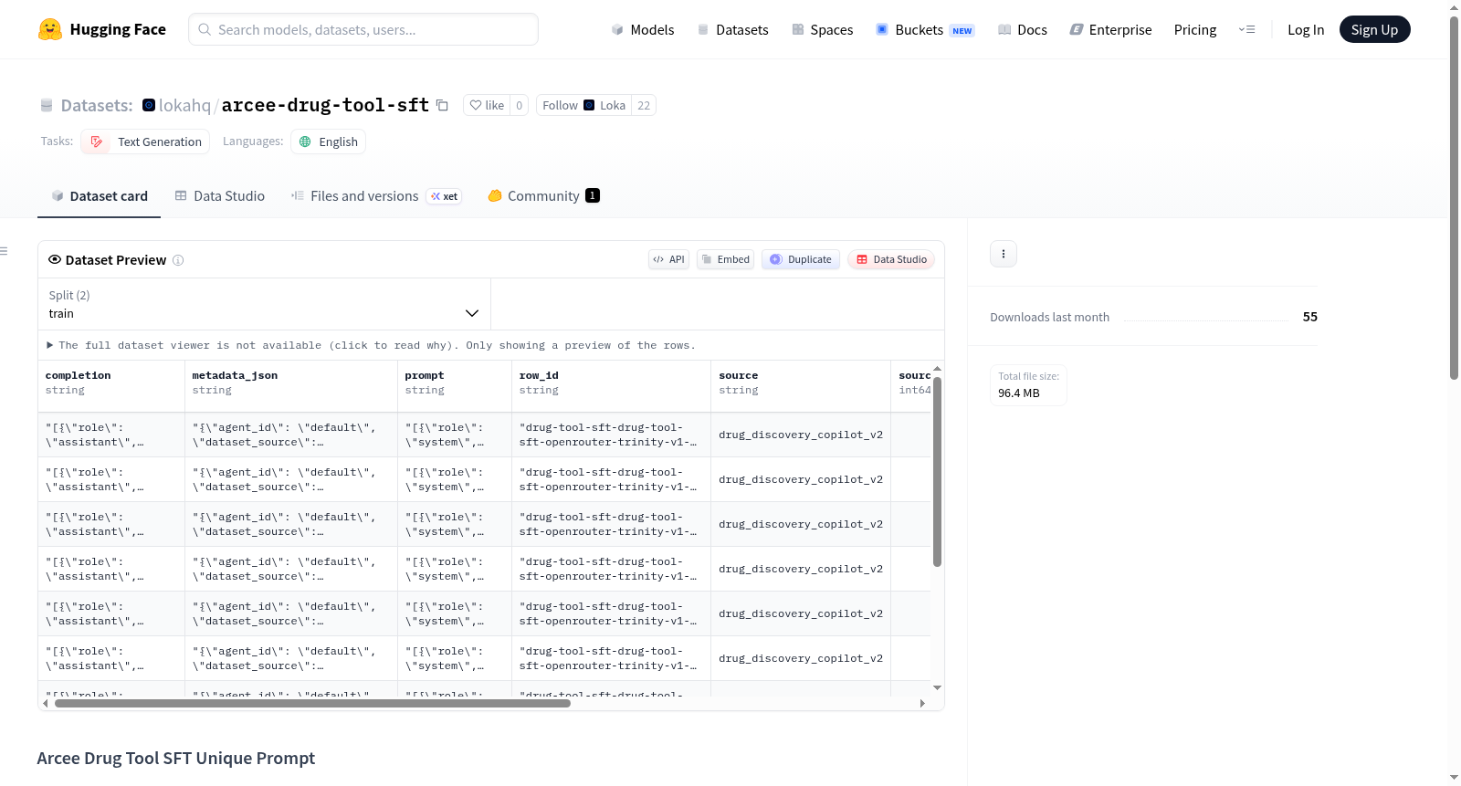Open the Community tab
The height and width of the screenshot is (786, 1461).
pos(544,196)
